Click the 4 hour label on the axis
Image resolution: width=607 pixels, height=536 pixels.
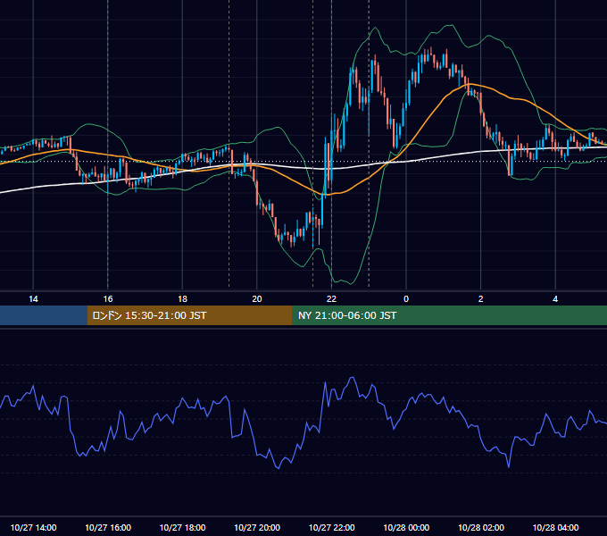point(555,299)
